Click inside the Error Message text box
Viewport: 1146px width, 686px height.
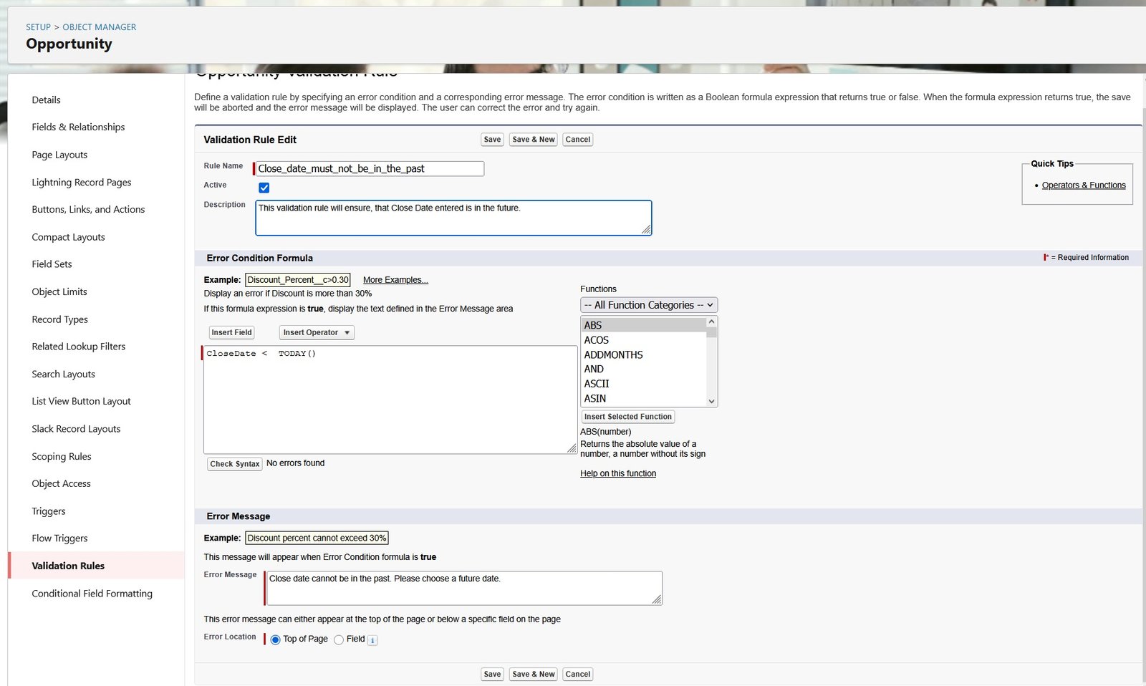[463, 586]
